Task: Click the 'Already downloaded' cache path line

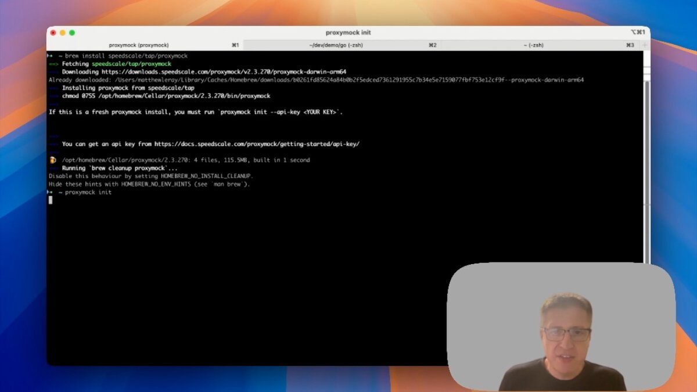Action: tap(316, 80)
